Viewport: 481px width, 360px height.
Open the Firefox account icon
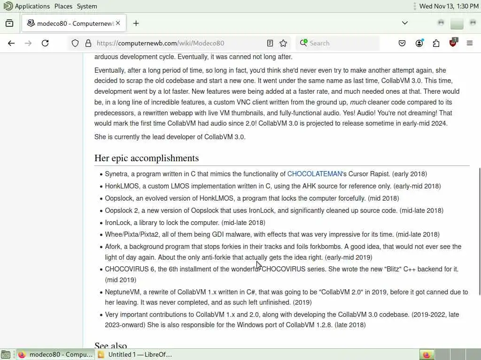[419, 43]
